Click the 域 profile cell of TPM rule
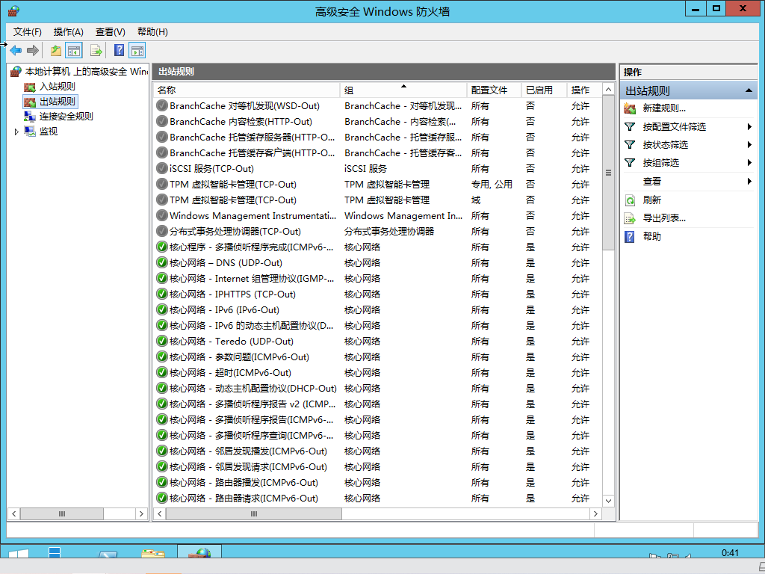The image size is (765, 574). click(476, 200)
